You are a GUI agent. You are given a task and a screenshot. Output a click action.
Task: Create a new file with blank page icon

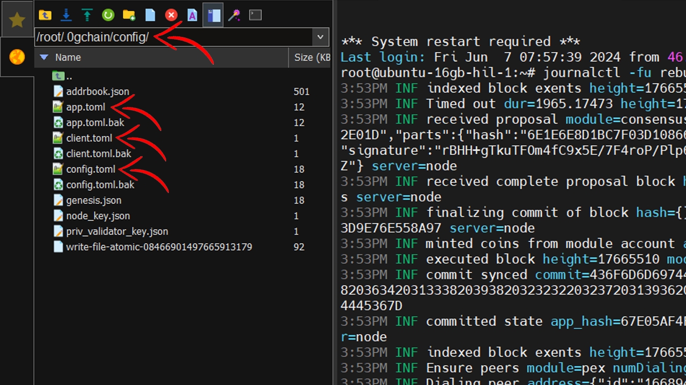pos(150,15)
